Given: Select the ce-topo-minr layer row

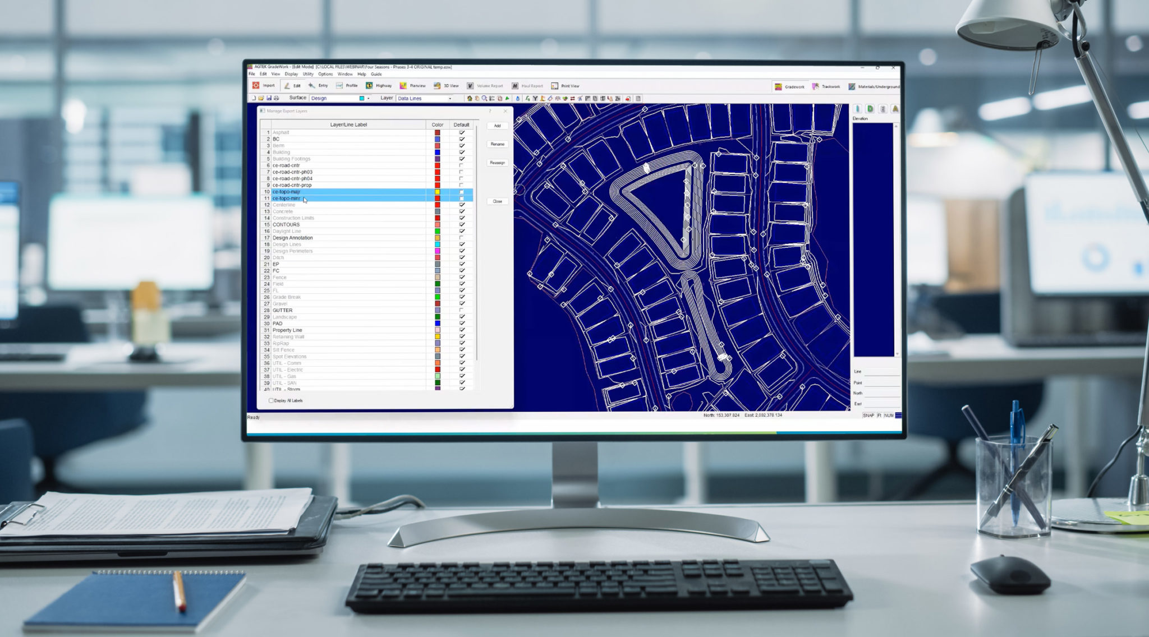Looking at the screenshot, I should pos(367,199).
